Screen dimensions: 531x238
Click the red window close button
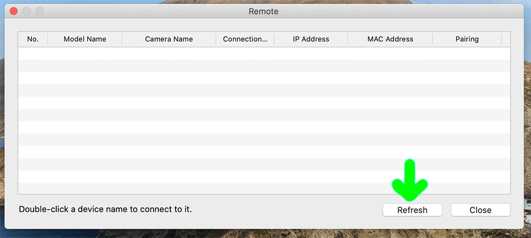14,11
